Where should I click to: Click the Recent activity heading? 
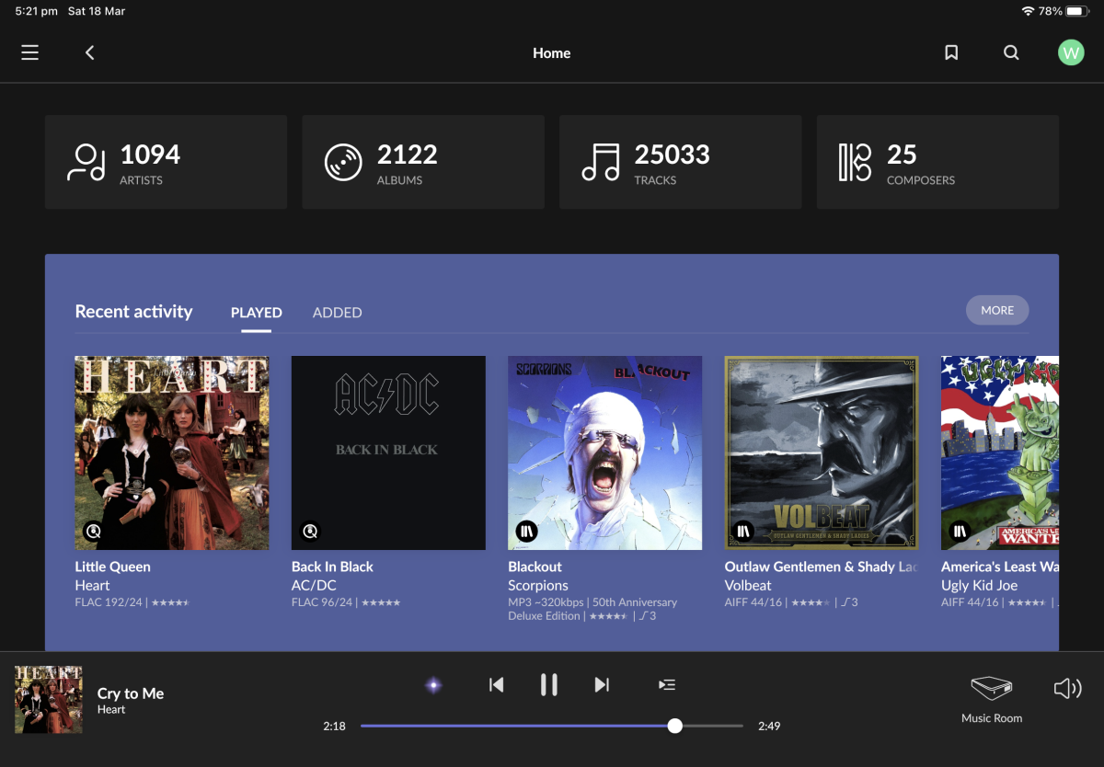coord(134,312)
